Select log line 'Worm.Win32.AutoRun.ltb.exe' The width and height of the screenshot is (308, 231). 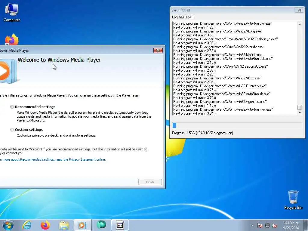(222, 94)
